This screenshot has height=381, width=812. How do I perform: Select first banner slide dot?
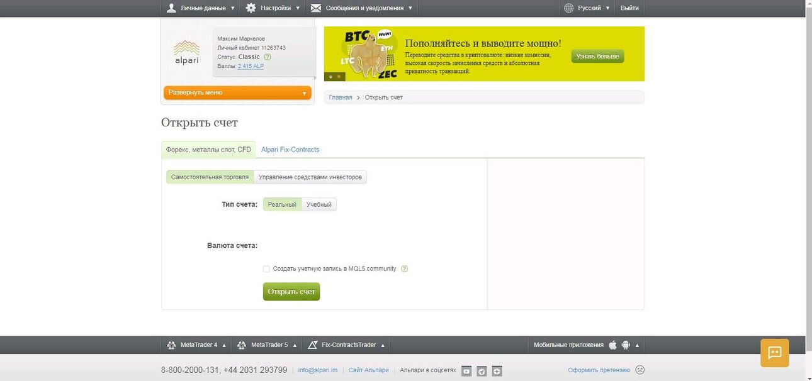point(331,77)
